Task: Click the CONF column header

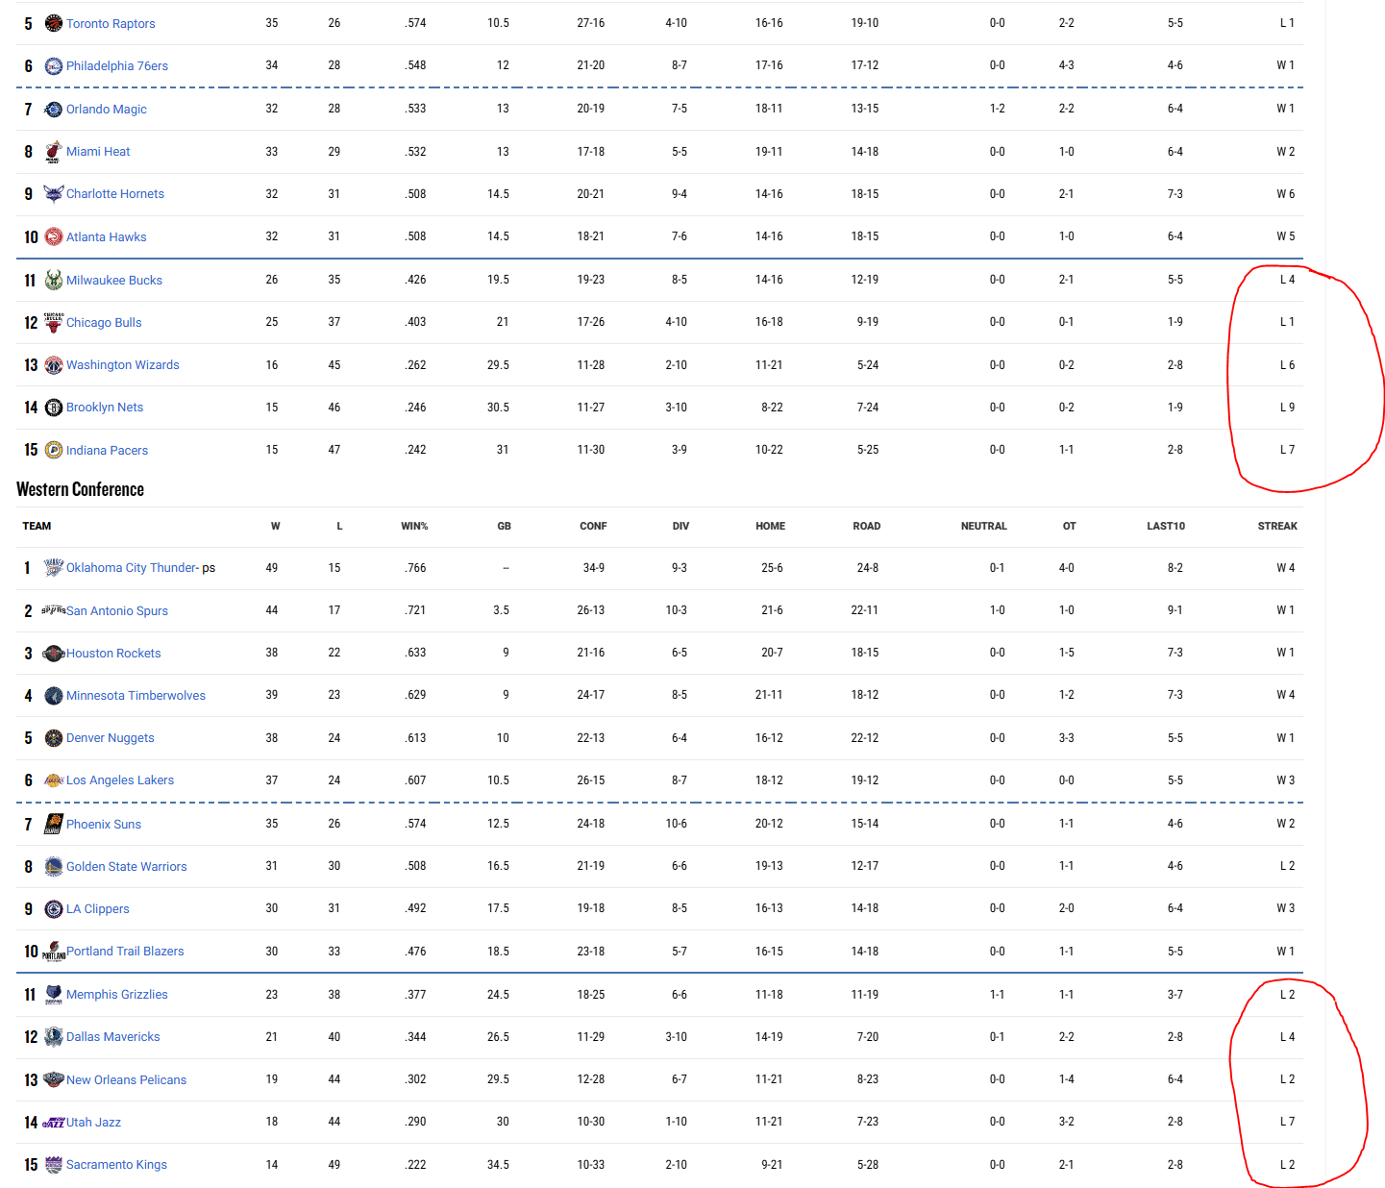Action: coord(593,526)
